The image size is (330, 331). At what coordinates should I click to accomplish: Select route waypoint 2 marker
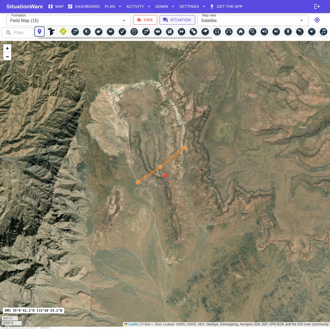(x=160, y=167)
